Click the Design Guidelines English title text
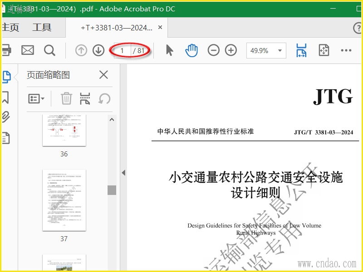The image size is (363, 272). pyautogui.click(x=255, y=229)
